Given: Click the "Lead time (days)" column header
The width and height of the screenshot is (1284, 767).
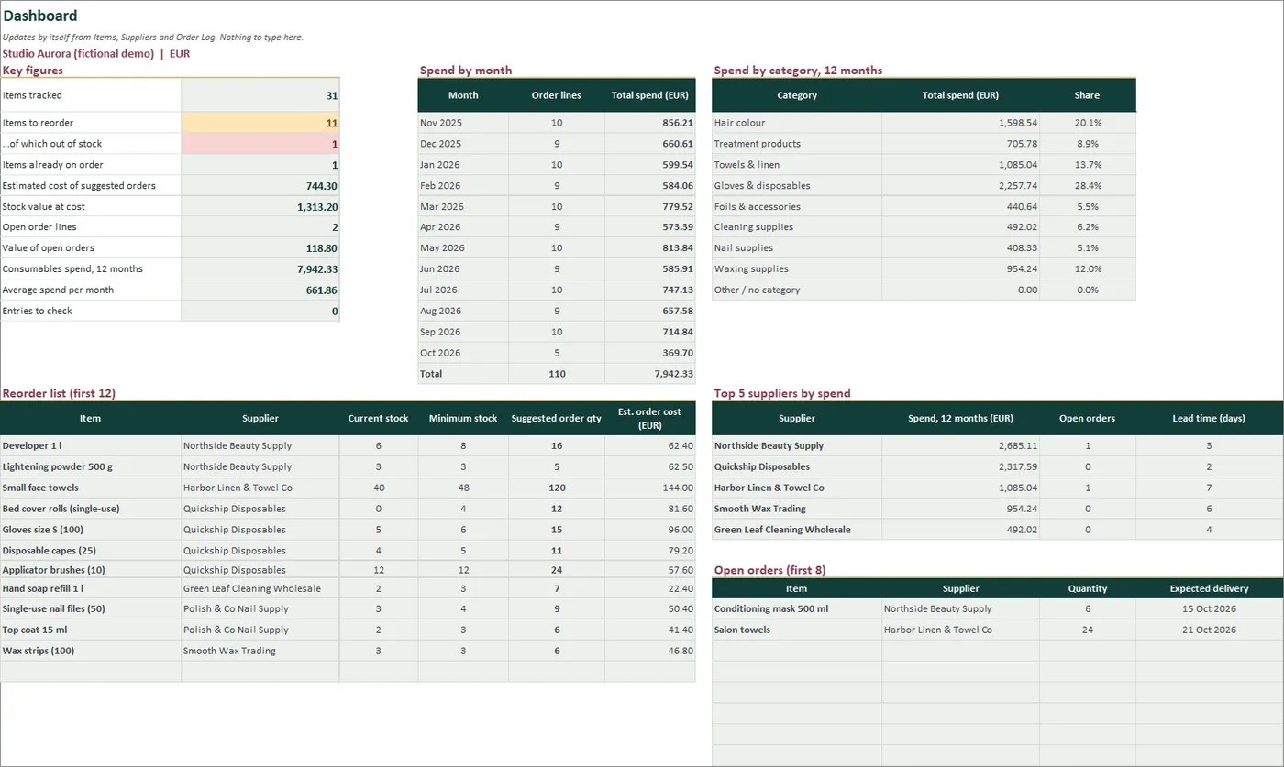Looking at the screenshot, I should tap(1209, 419).
